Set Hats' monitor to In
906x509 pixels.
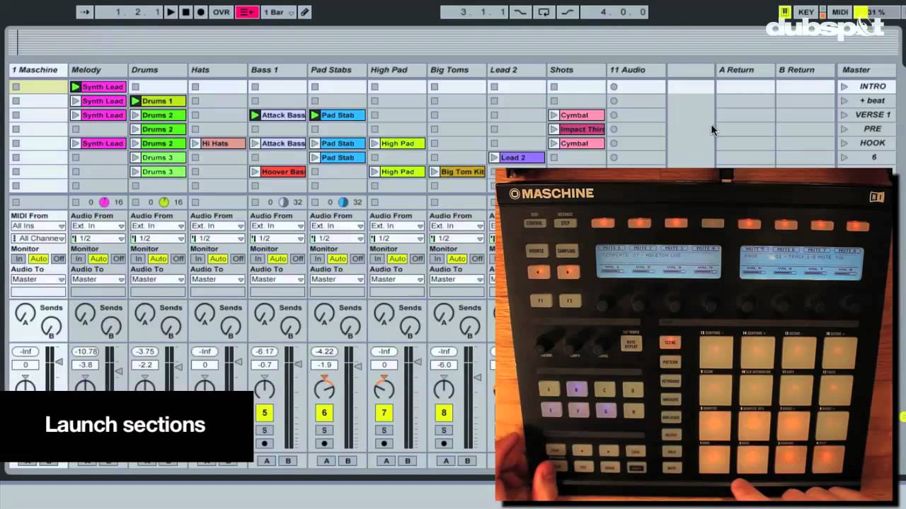pos(197,259)
